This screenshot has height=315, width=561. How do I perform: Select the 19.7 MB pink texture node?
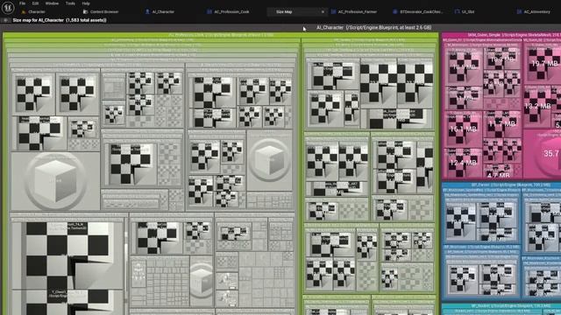click(543, 64)
